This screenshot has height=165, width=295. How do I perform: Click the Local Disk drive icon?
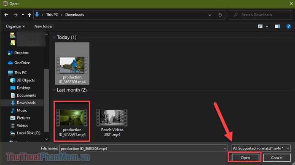[x=13, y=133]
